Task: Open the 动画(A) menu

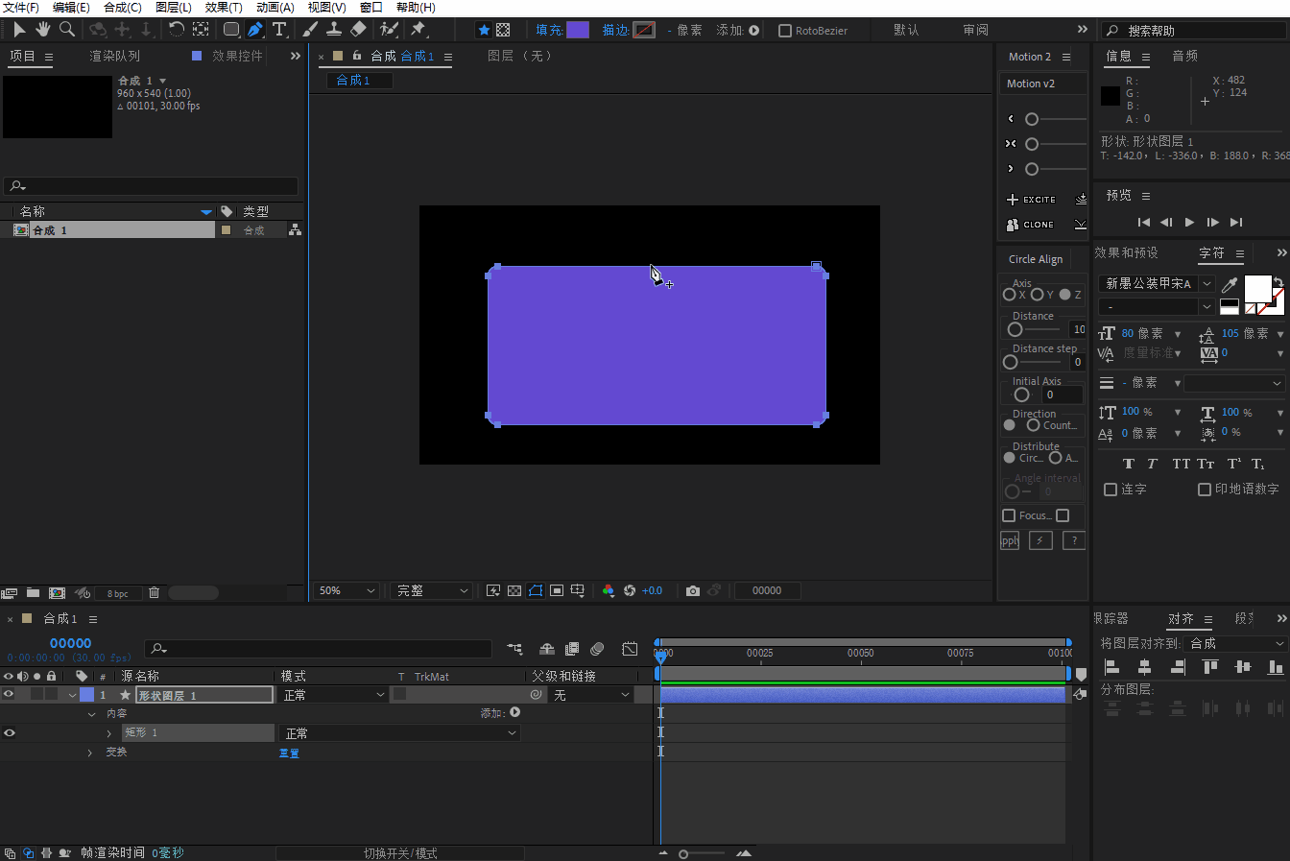Action: (275, 8)
